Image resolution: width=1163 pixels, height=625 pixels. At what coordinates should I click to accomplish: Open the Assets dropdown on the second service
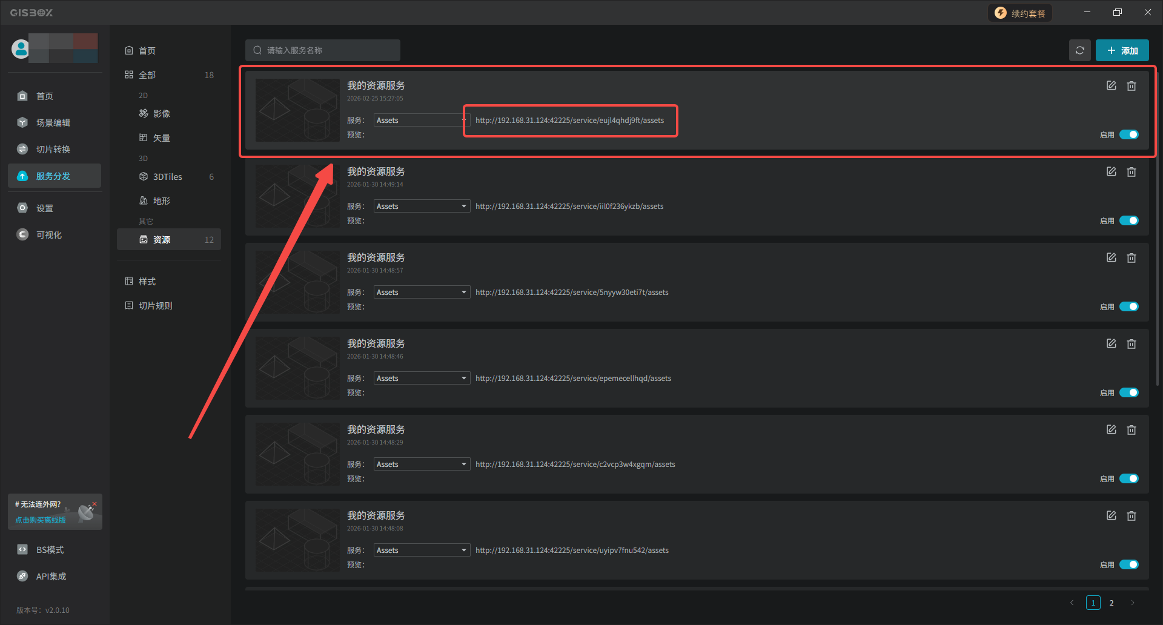[422, 207]
